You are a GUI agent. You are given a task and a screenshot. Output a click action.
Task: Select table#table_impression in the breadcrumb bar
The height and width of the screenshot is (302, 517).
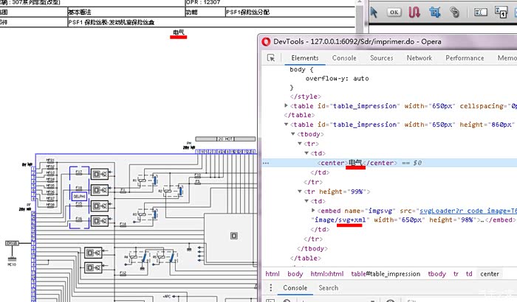coord(384,274)
